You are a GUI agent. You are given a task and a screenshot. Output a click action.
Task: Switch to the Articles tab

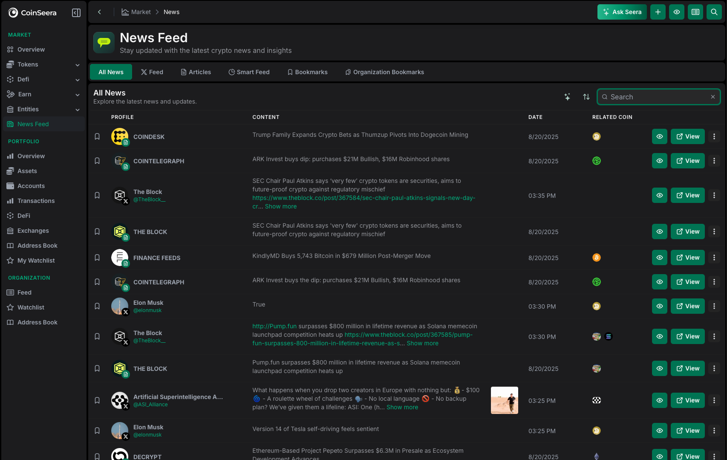[x=196, y=72]
